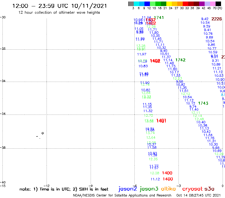Select the wave height value '10.30'
The width and height of the screenshot is (225, 198).
(213, 144)
